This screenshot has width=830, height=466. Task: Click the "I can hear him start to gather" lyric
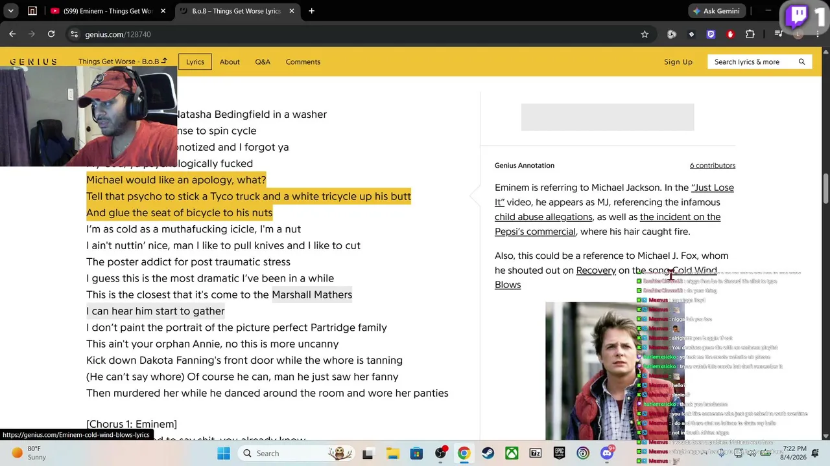click(x=155, y=311)
